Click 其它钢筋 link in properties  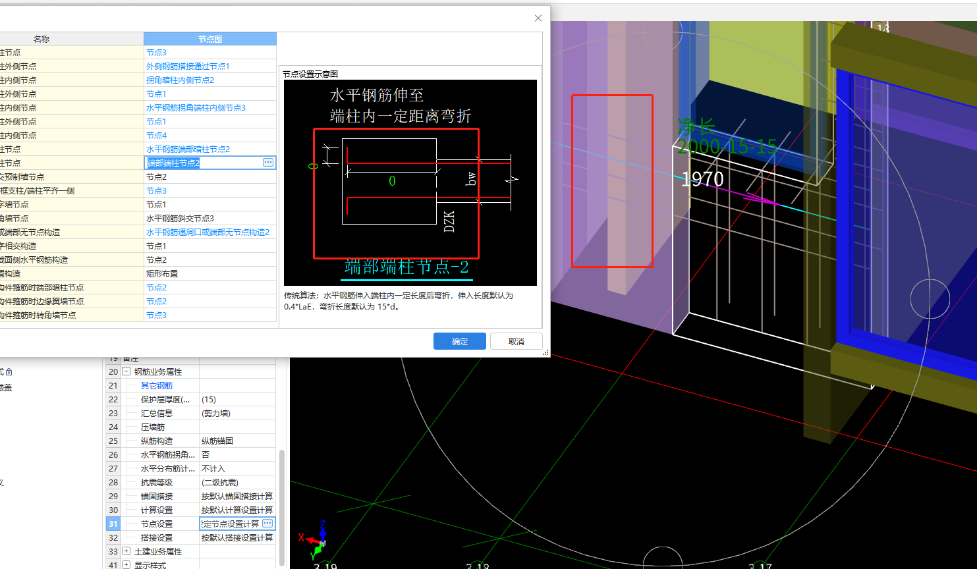[157, 386]
